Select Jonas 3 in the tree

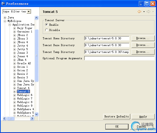point(22,53)
